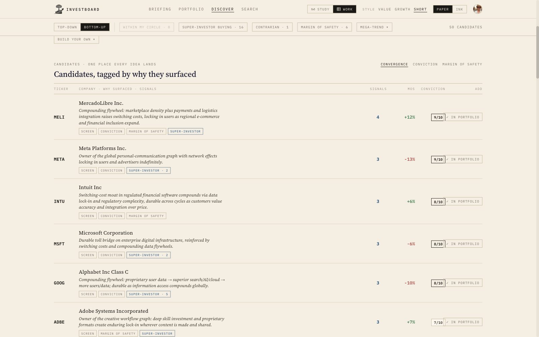This screenshot has height=337, width=539.
Task: Select Bottom-Up approach
Action: click(95, 27)
